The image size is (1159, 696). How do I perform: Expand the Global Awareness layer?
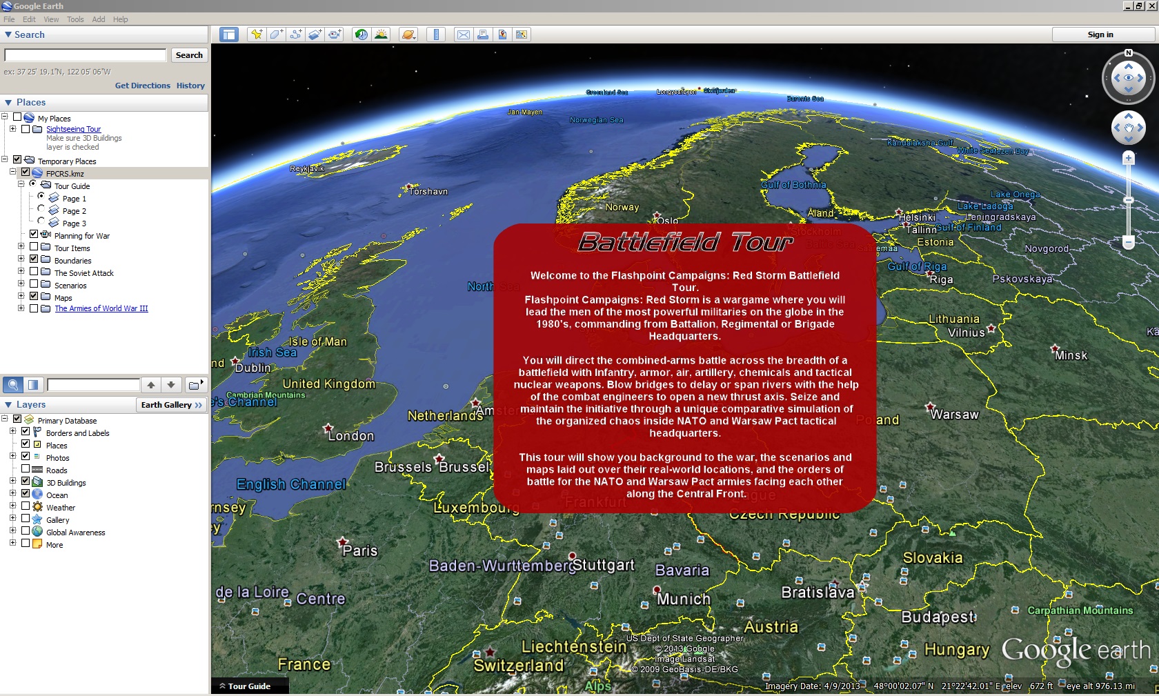pos(12,530)
